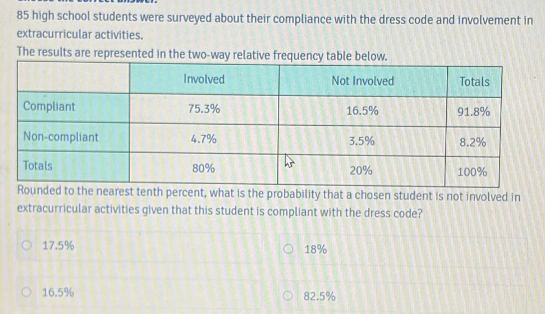Click the Compliant row label
This screenshot has height=314, width=545.
click(50, 107)
